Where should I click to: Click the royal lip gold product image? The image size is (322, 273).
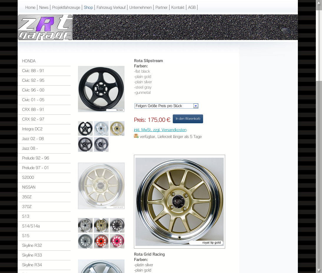tap(180, 202)
